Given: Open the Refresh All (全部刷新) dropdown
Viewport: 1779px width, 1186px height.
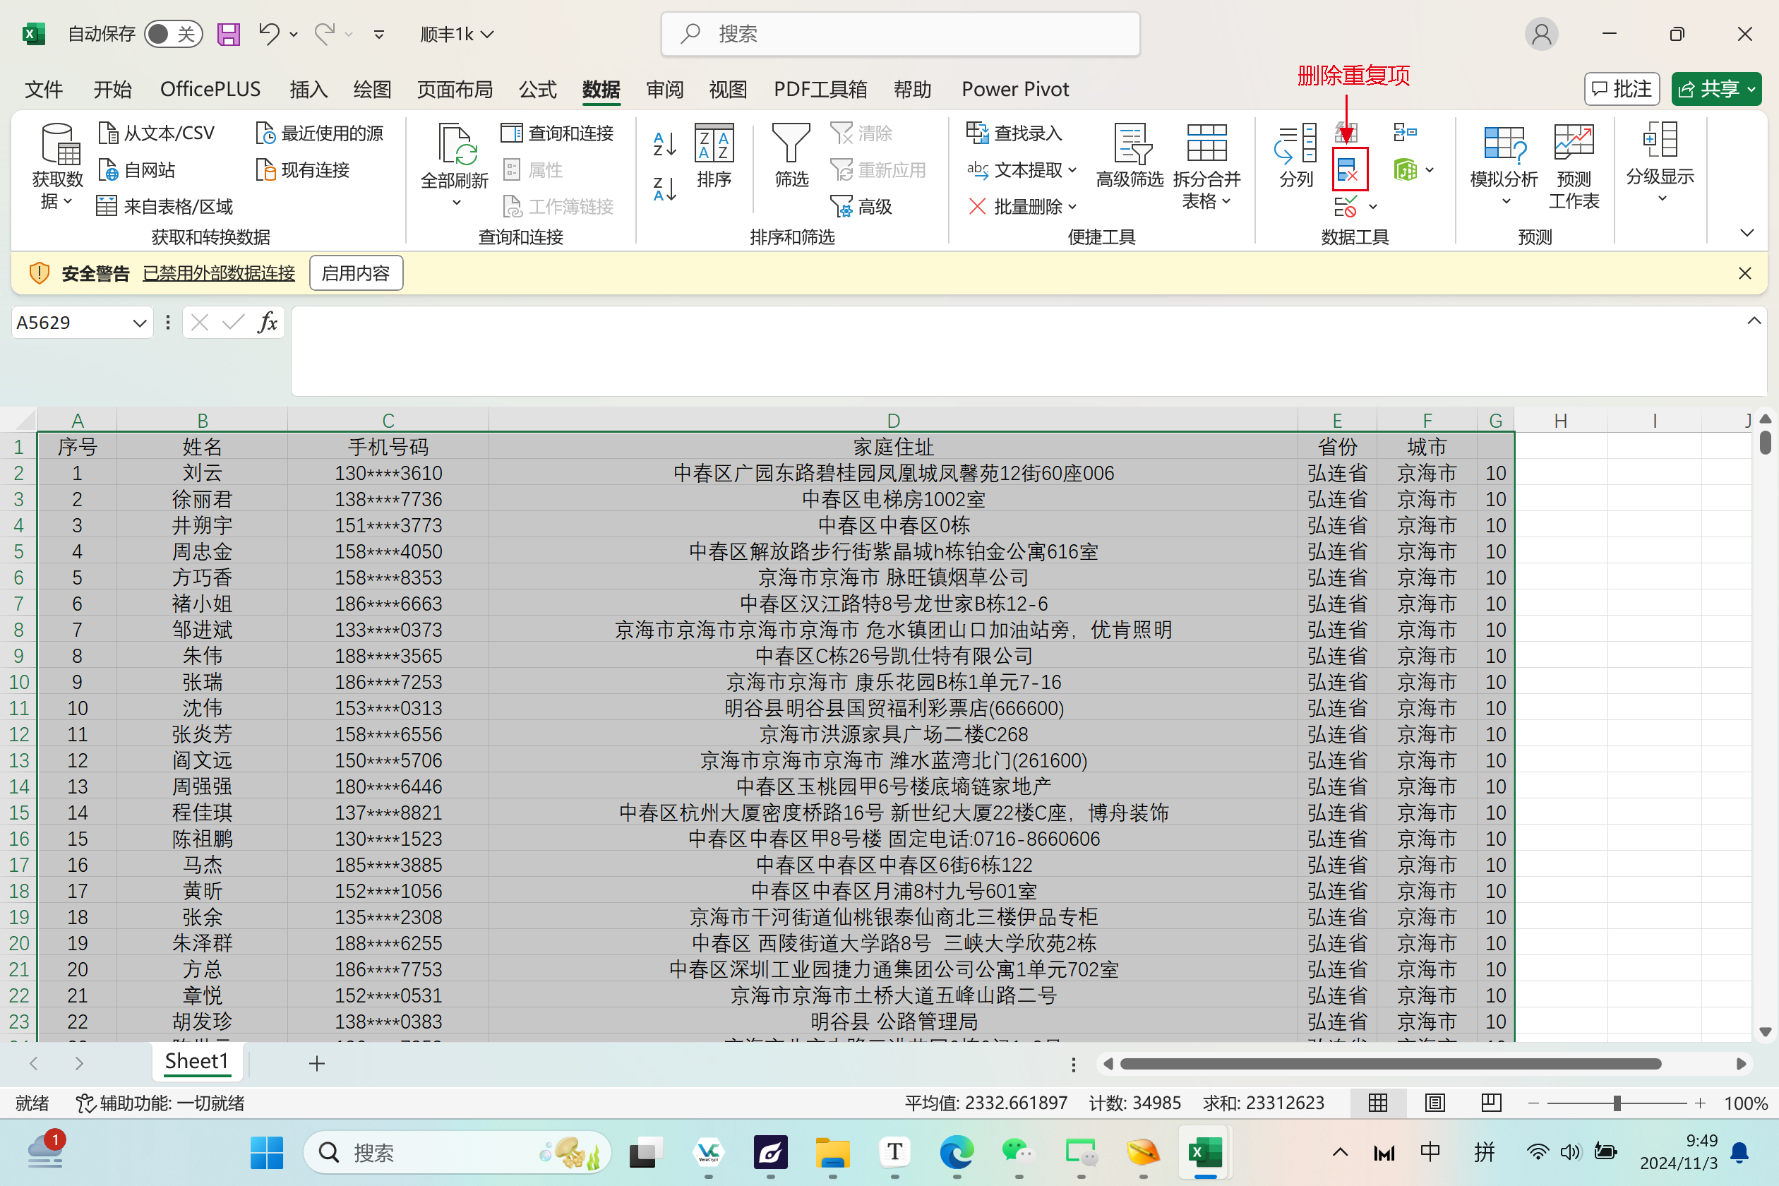Looking at the screenshot, I should coord(455,203).
